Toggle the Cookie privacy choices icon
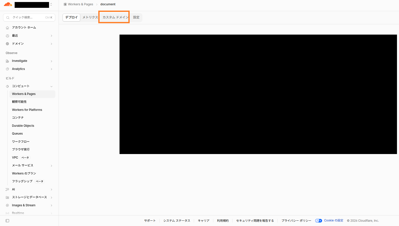399x226 pixels. tap(319, 221)
